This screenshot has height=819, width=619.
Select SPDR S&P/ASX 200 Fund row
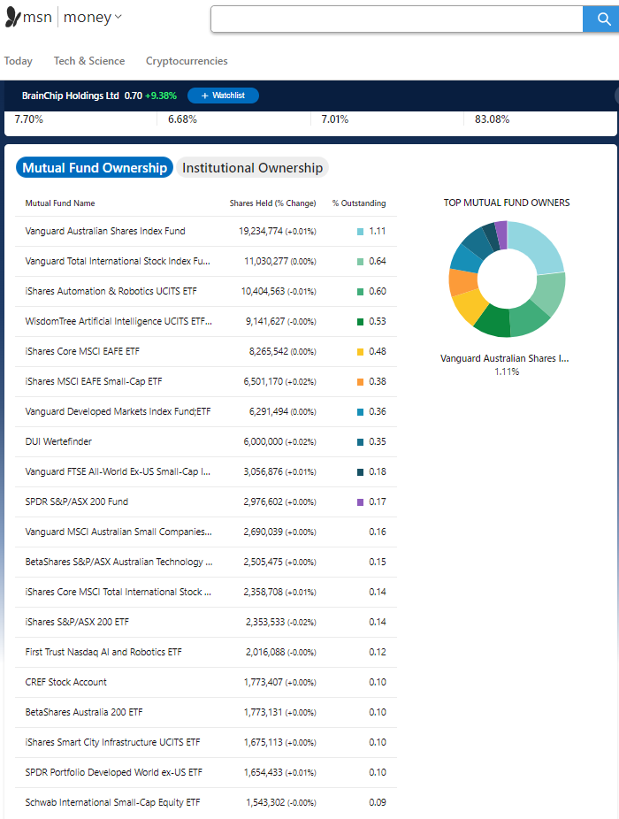coord(206,502)
